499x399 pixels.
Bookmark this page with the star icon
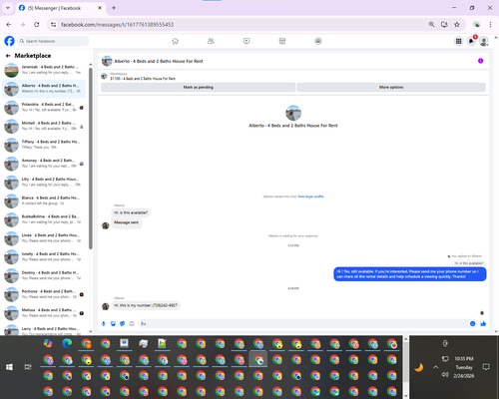pos(457,24)
